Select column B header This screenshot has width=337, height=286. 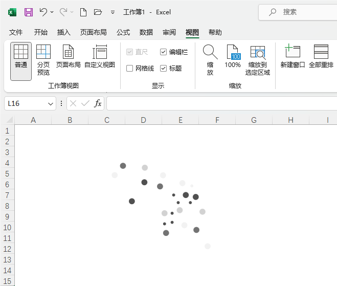(70, 120)
